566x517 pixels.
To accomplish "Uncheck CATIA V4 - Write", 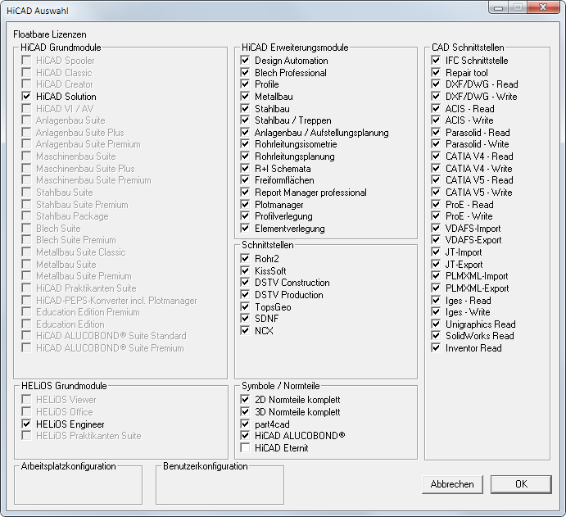I will point(436,169).
